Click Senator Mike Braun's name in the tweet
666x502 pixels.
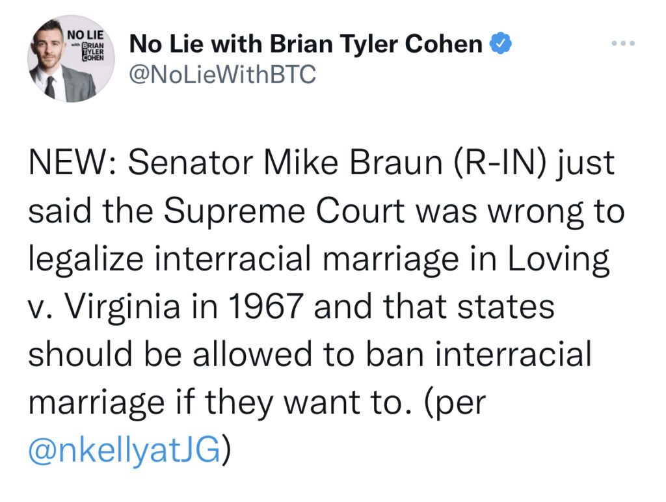(x=285, y=163)
